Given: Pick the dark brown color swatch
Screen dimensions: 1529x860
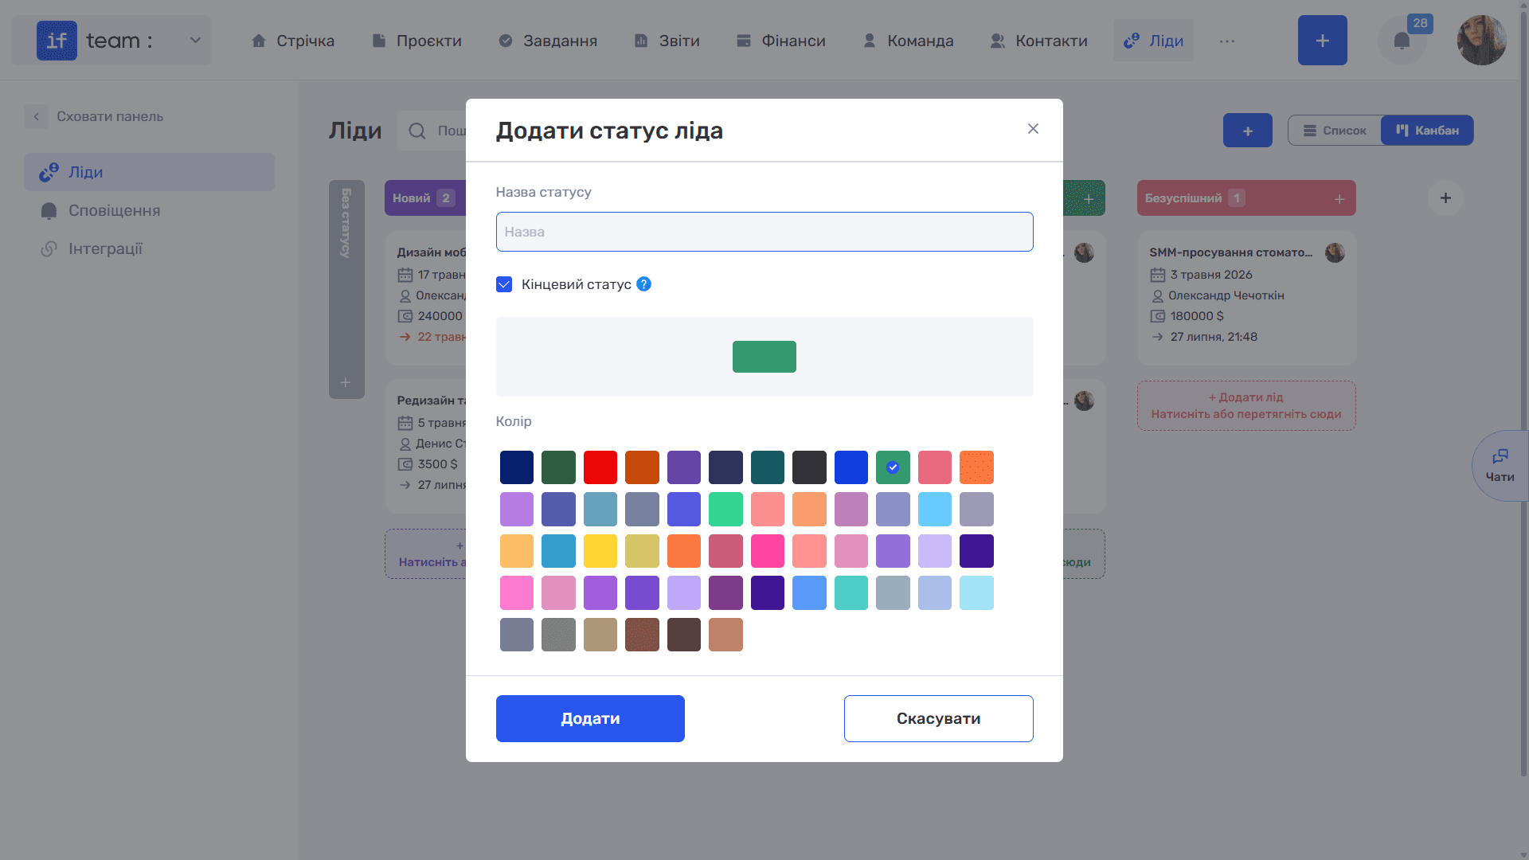Looking at the screenshot, I should 684,635.
